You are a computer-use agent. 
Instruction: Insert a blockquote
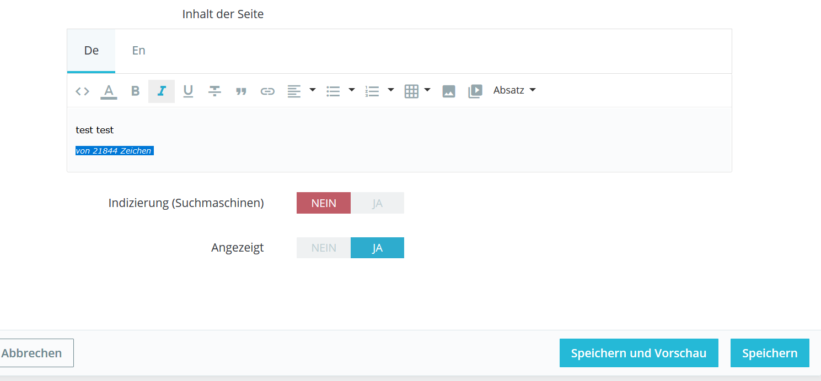(x=241, y=91)
